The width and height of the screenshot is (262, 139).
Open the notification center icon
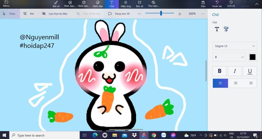click(255, 135)
